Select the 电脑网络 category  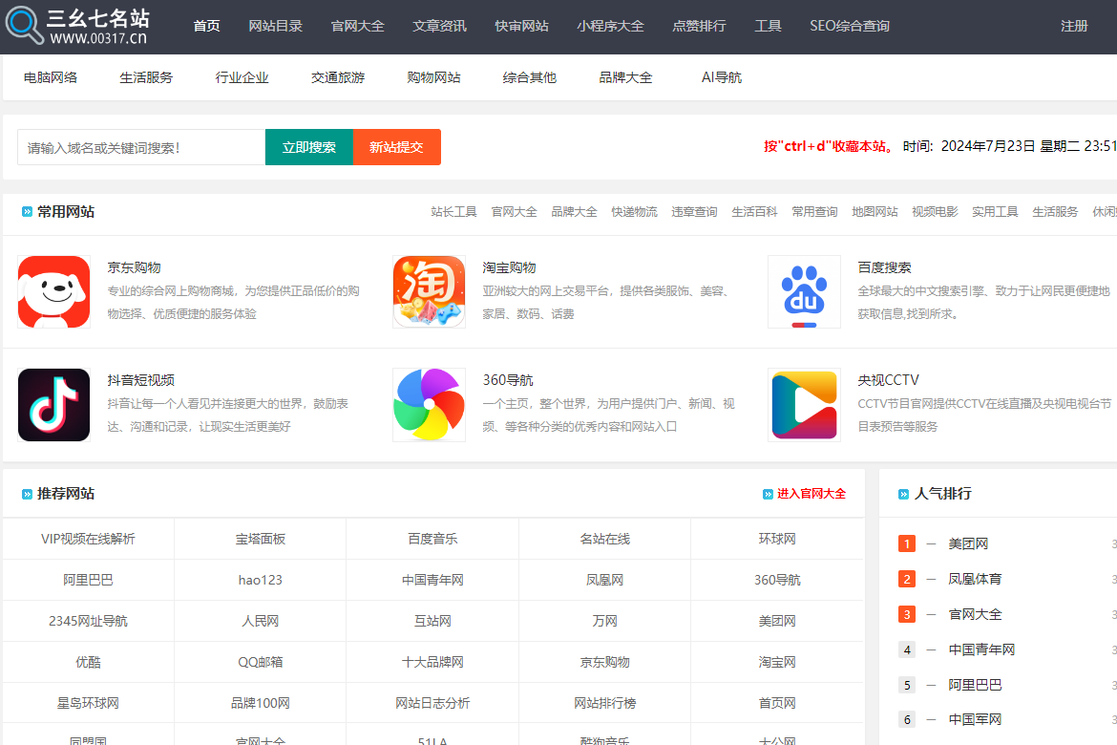[x=51, y=77]
